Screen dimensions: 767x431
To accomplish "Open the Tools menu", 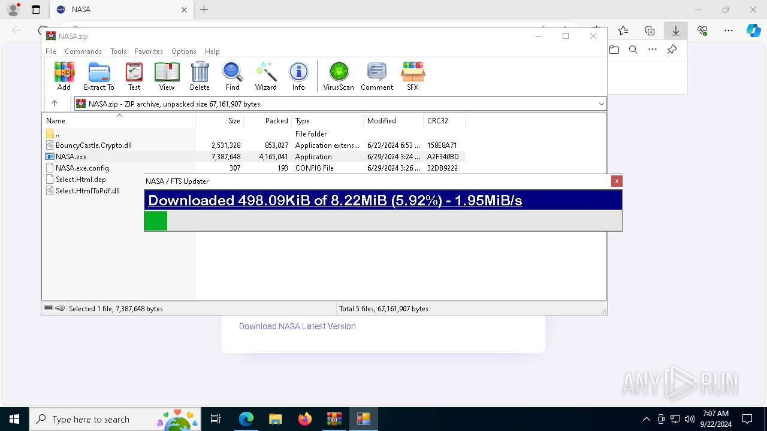I will [x=118, y=51].
